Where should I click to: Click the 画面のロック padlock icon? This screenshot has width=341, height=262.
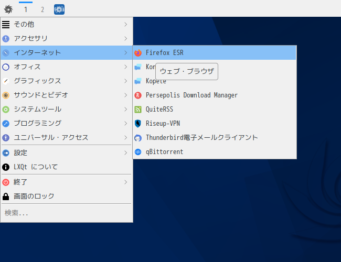[6, 196]
